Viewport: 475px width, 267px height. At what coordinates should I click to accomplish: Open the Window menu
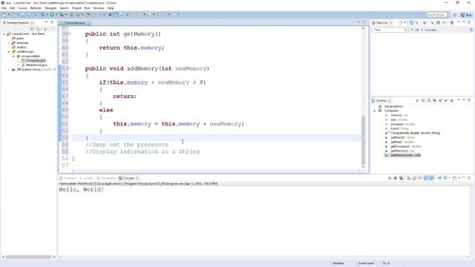coord(99,8)
